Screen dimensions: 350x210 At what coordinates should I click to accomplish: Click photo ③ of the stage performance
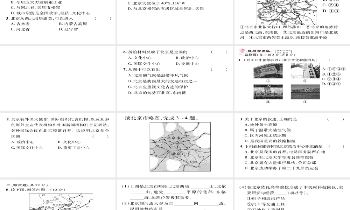point(268,92)
